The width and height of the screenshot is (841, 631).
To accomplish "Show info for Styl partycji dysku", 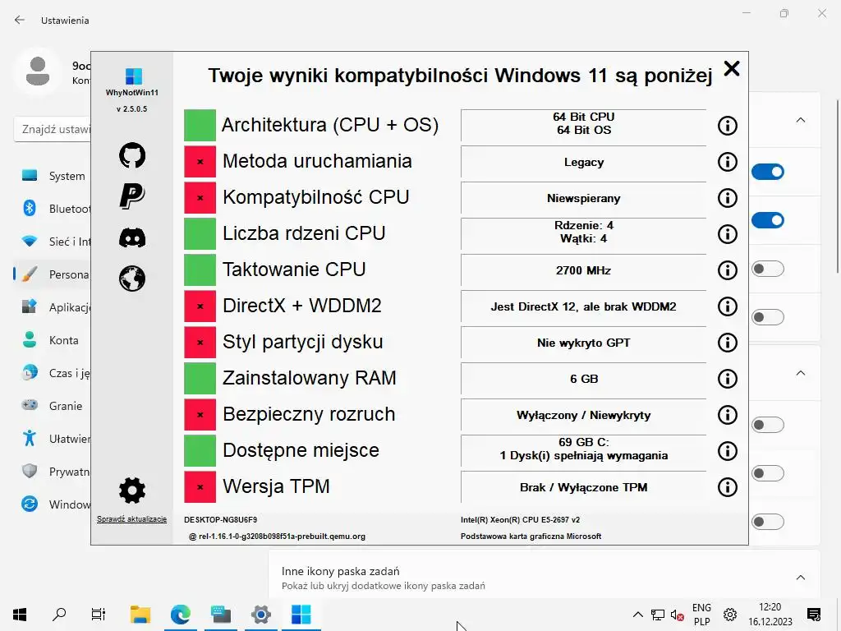I will (x=728, y=343).
